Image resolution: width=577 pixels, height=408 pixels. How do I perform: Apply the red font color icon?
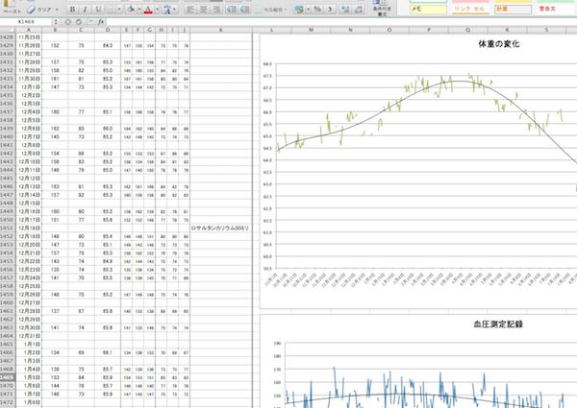148,10
